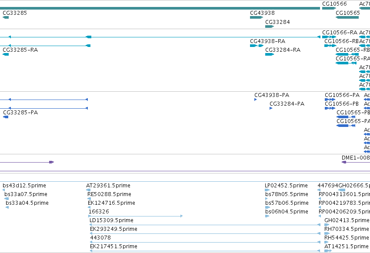Screen dimensions: 370x253
Task: Click the CG43938-PA protein label
Action: (272, 95)
